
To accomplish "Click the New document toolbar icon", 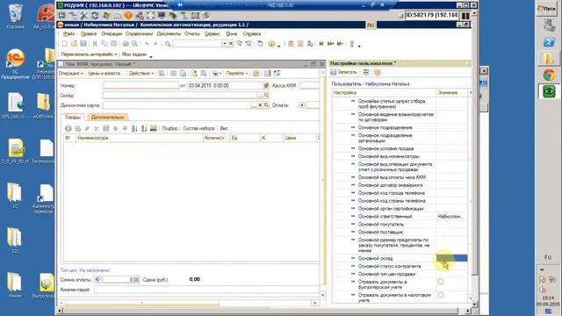I will click(64, 44).
